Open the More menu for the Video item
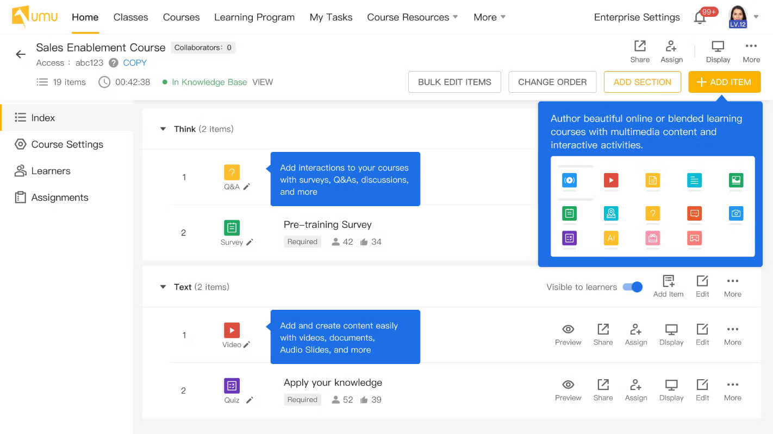 (x=733, y=335)
